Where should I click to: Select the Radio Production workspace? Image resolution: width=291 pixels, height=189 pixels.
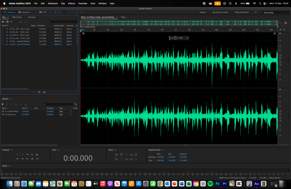pyautogui.click(x=242, y=12)
